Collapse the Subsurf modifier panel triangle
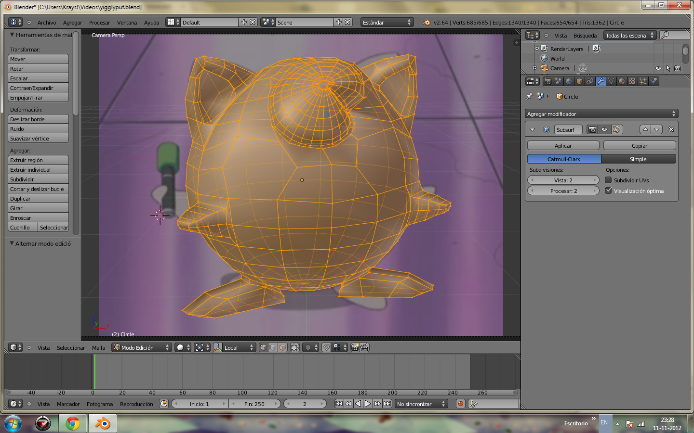 tap(532, 129)
